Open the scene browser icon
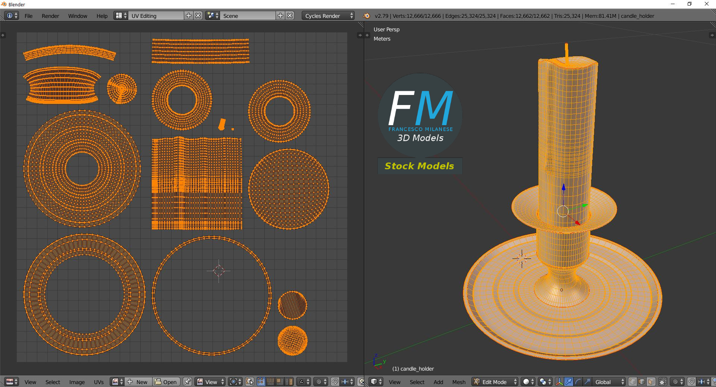 tap(213, 16)
